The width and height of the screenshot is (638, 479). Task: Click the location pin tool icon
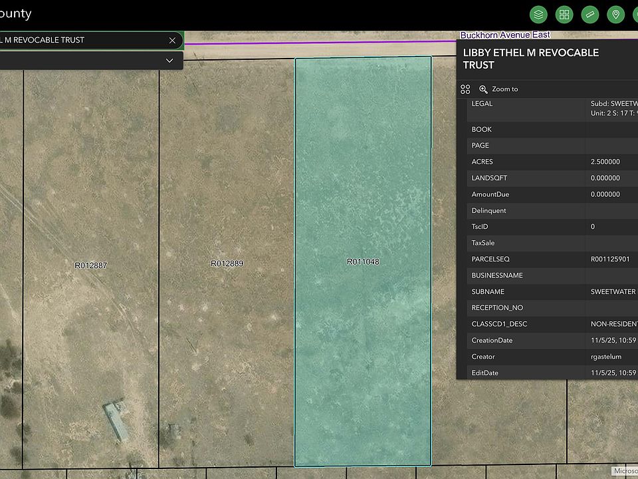coord(616,15)
